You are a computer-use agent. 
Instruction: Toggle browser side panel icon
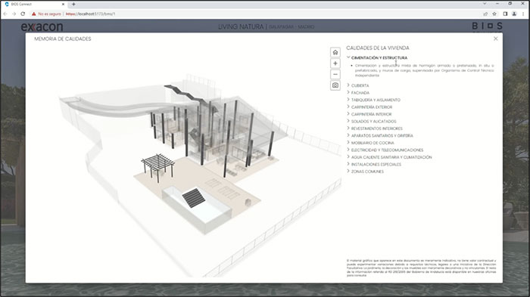tap(505, 14)
